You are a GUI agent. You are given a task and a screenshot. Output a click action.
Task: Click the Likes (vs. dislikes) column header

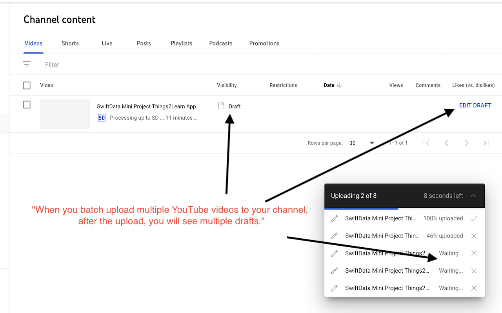473,85
